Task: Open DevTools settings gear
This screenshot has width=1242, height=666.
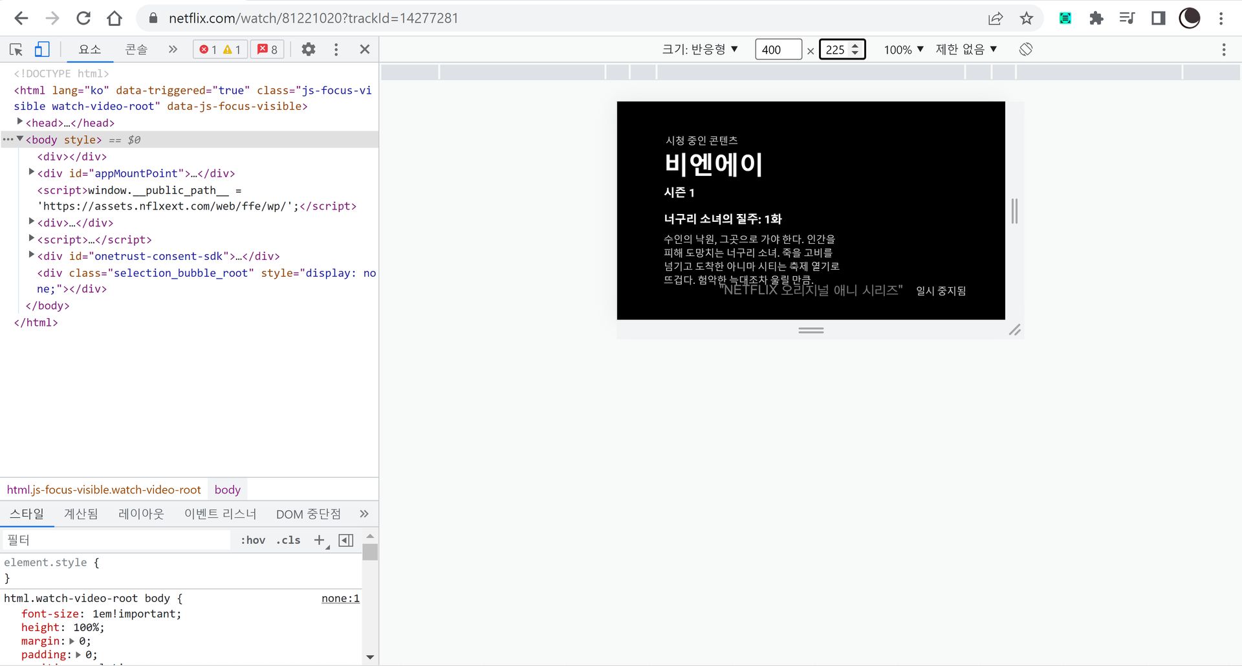Action: [x=309, y=49]
